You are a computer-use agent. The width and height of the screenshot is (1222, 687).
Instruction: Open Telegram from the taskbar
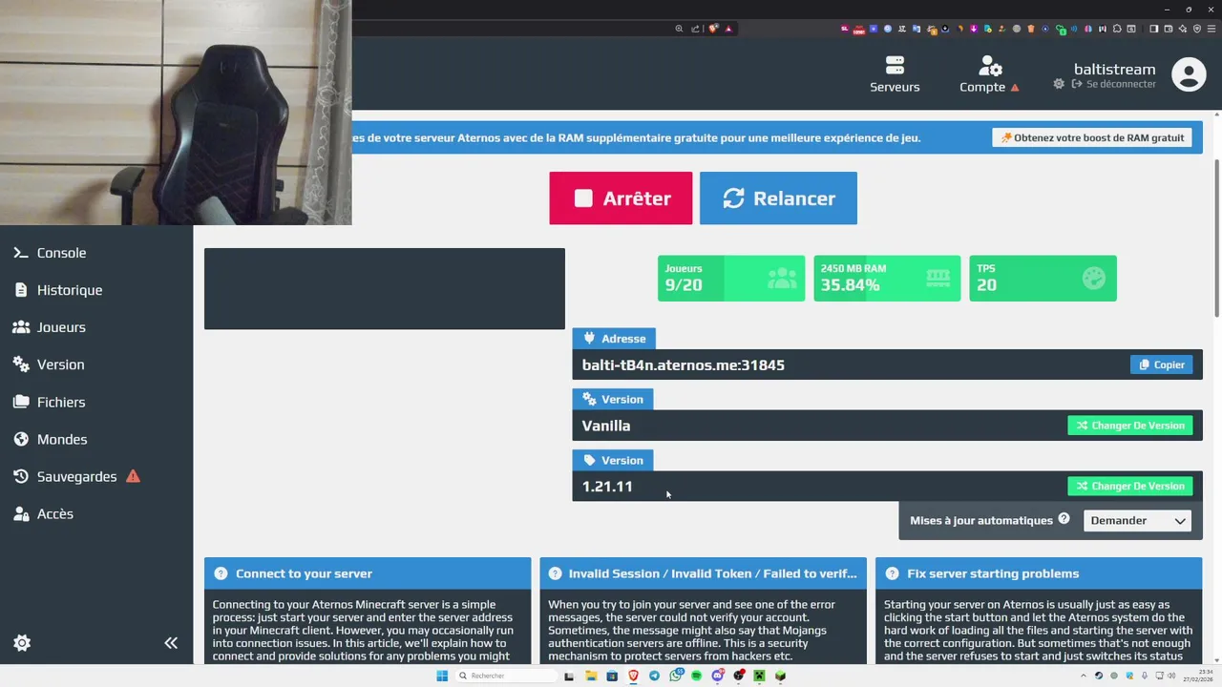pos(654,676)
